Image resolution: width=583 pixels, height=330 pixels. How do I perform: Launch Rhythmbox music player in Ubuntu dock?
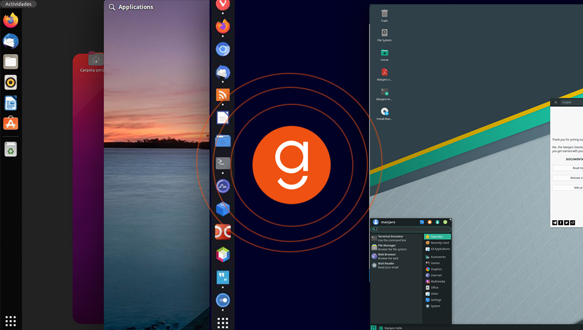pyautogui.click(x=11, y=82)
